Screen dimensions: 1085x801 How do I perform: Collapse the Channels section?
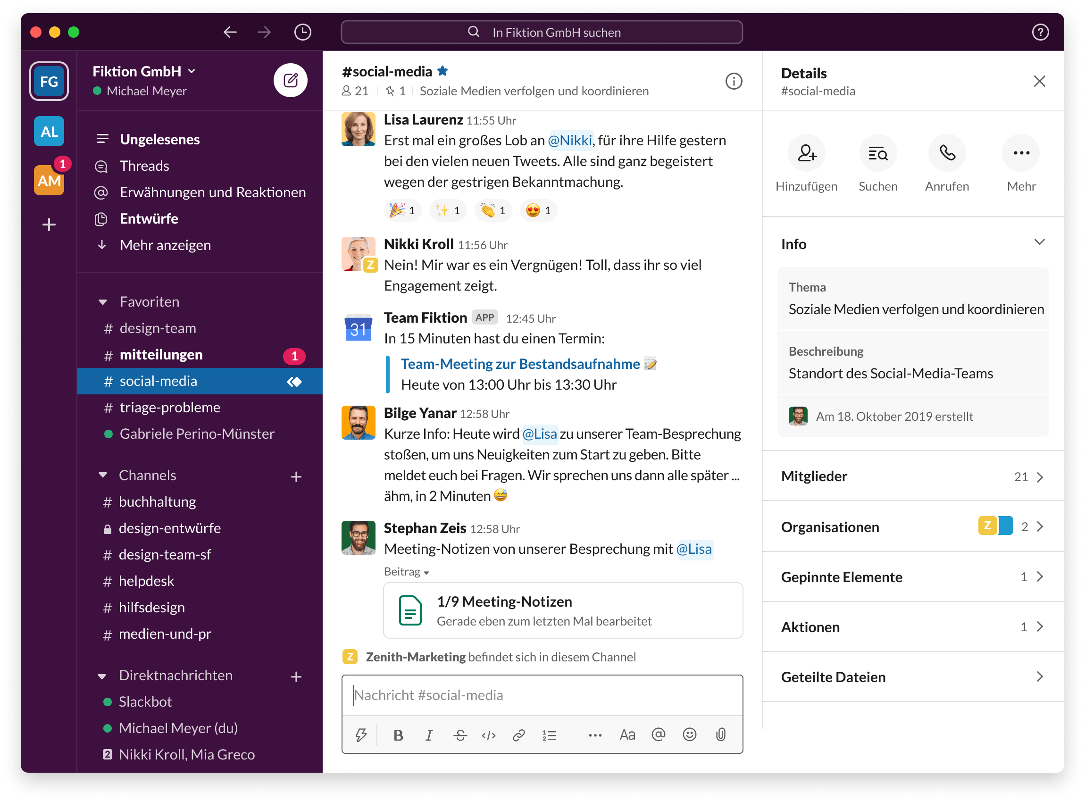pos(102,475)
